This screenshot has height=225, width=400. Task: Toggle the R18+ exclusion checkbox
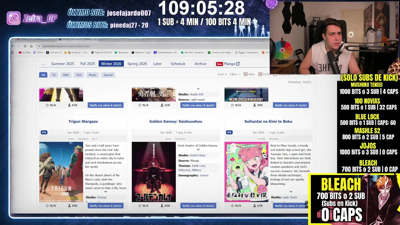tap(260, 74)
